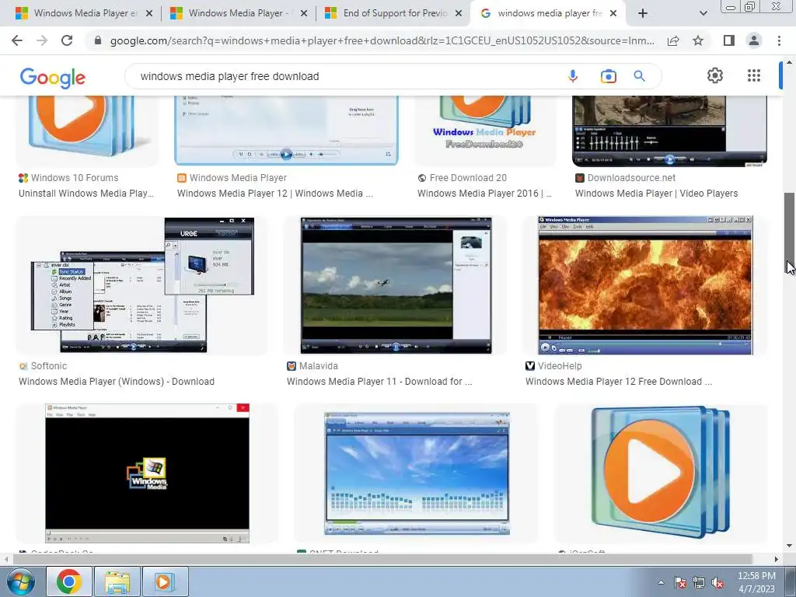Image resolution: width=796 pixels, height=597 pixels.
Task: Open Google quick settings gear
Action: point(715,75)
